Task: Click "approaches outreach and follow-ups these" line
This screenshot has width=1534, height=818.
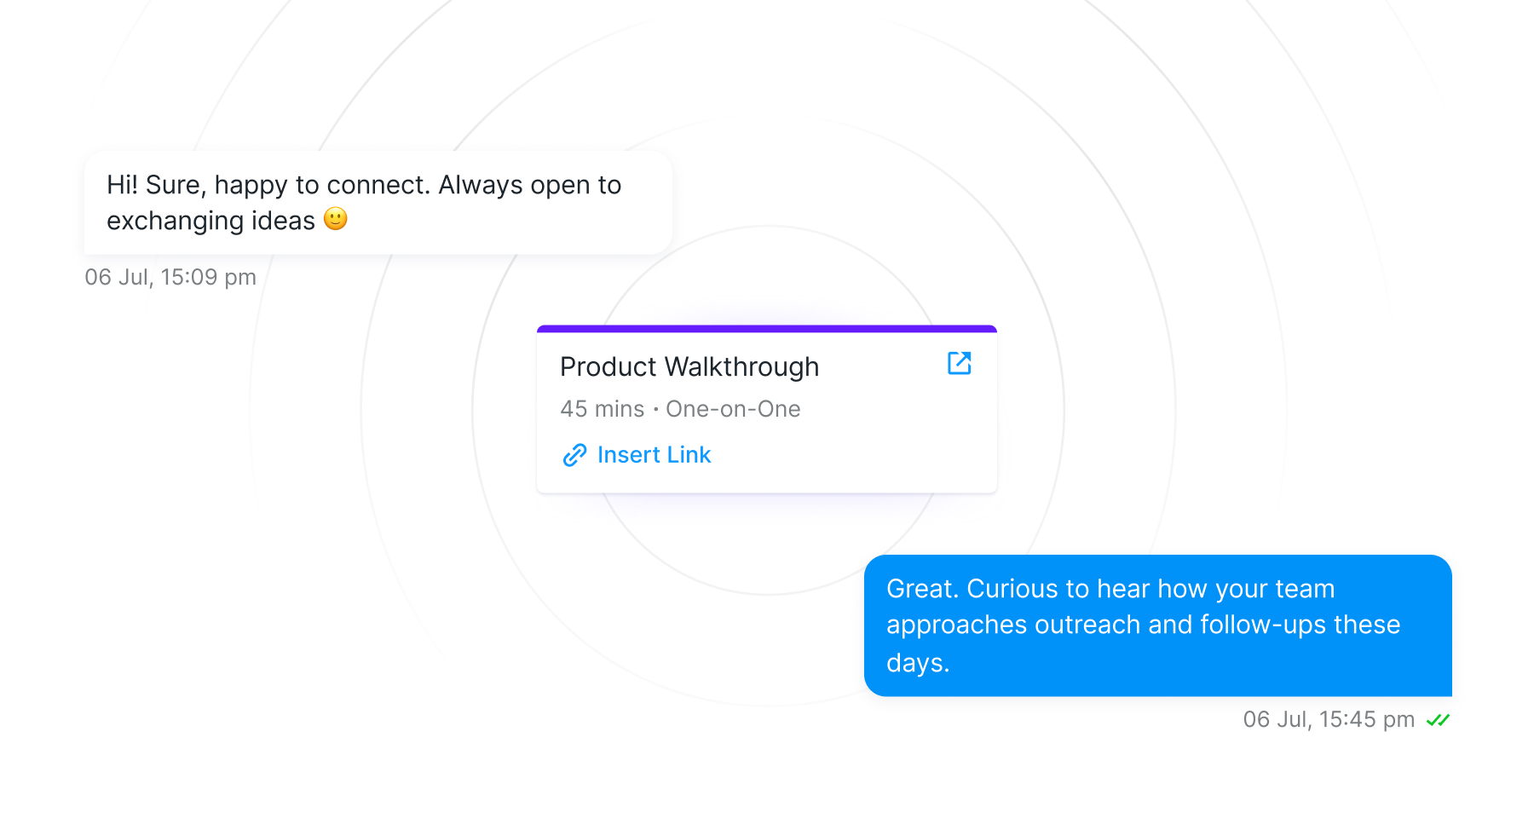Action: tap(1143, 625)
